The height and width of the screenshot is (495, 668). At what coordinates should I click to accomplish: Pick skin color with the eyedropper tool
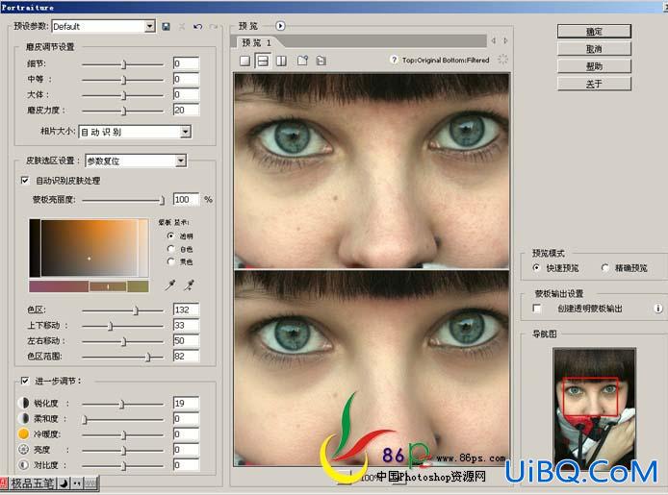point(170,285)
